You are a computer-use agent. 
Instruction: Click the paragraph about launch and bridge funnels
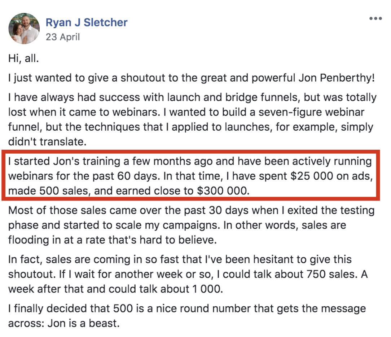click(x=192, y=119)
